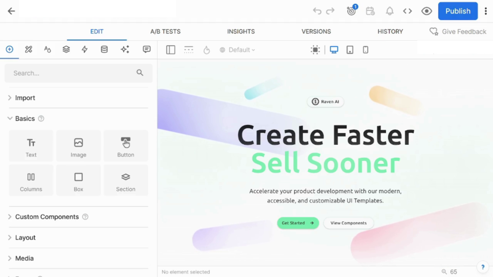
Task: Switch to mobile device view
Action: tap(365, 50)
